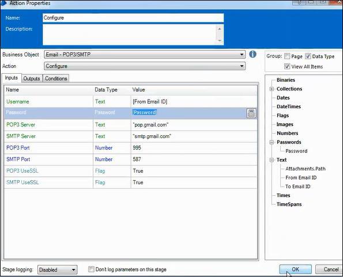The width and height of the screenshot is (343, 277).
Task: Click the SMTP Port value 587
Action: pyautogui.click(x=137, y=160)
